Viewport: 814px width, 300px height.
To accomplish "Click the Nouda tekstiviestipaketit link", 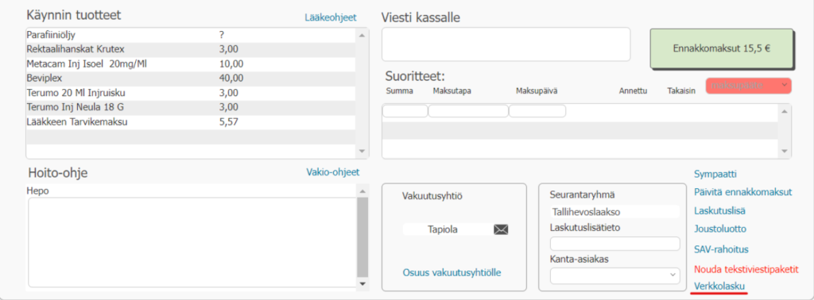I will pyautogui.click(x=746, y=270).
